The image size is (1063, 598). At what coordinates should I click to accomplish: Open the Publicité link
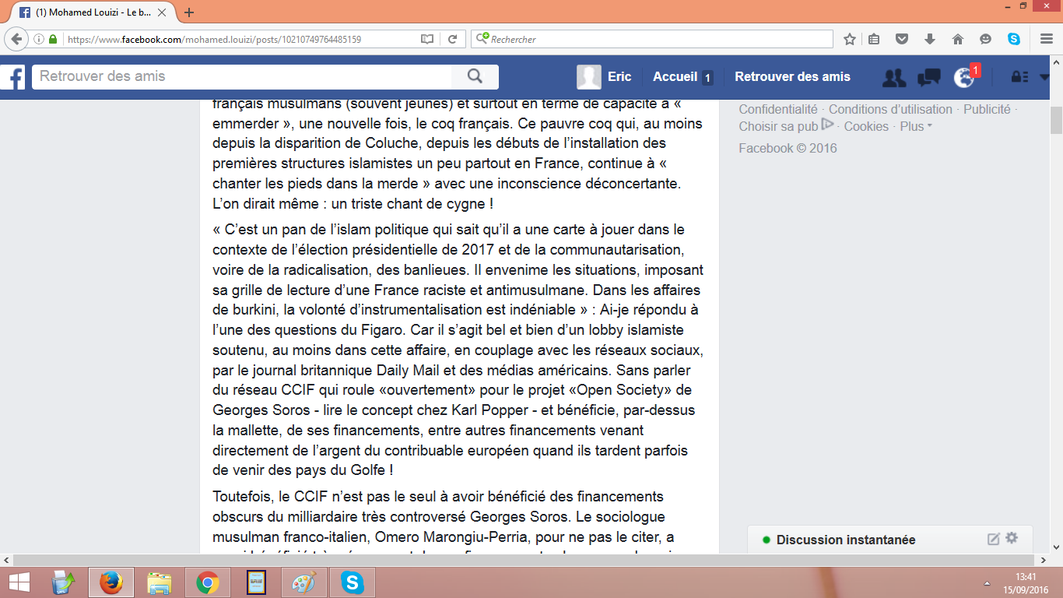987,110
